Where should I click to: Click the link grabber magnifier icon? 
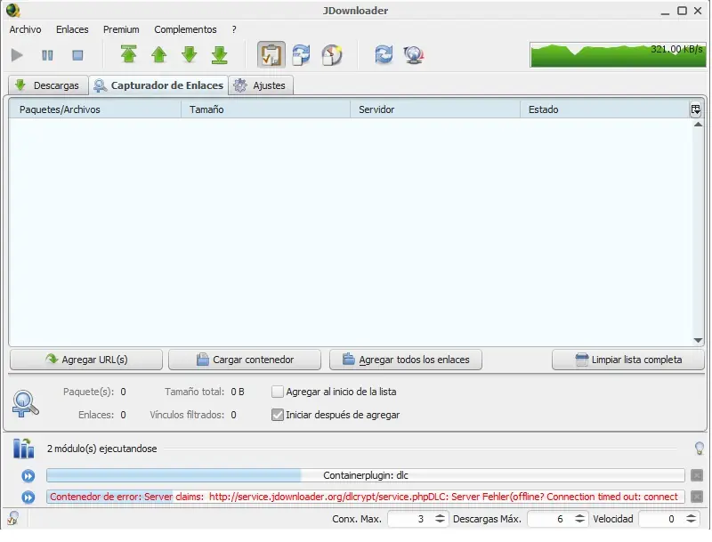[x=25, y=403]
